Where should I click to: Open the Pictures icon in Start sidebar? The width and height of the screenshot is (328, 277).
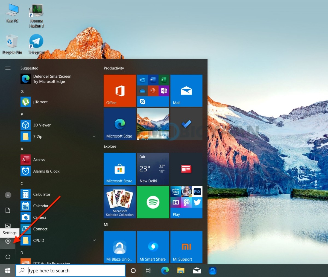point(8,226)
